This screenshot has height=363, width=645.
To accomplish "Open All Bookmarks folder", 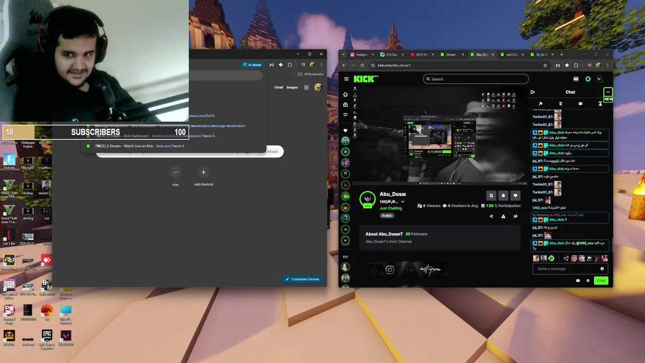I will point(311,74).
